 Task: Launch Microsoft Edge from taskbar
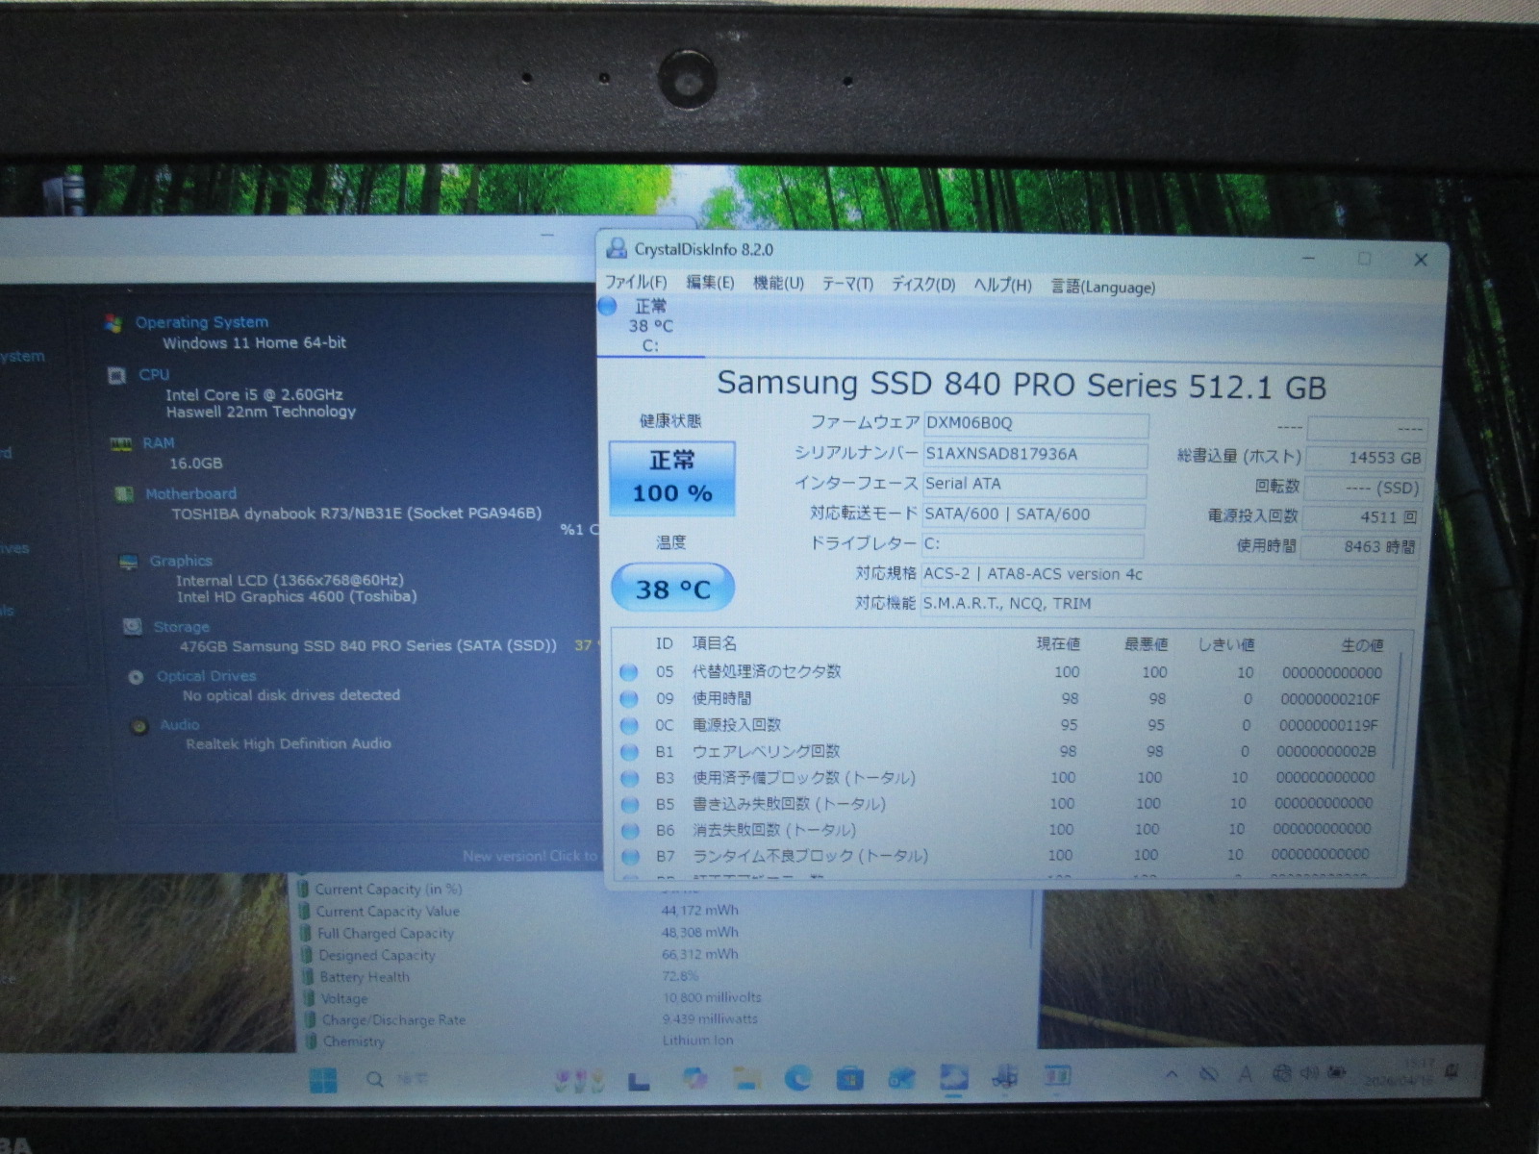[797, 1079]
